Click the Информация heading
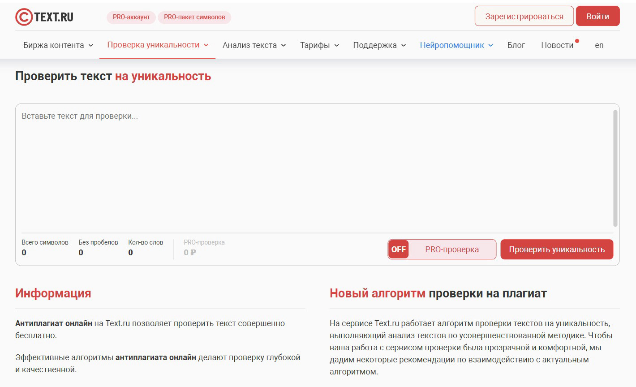 click(x=53, y=293)
